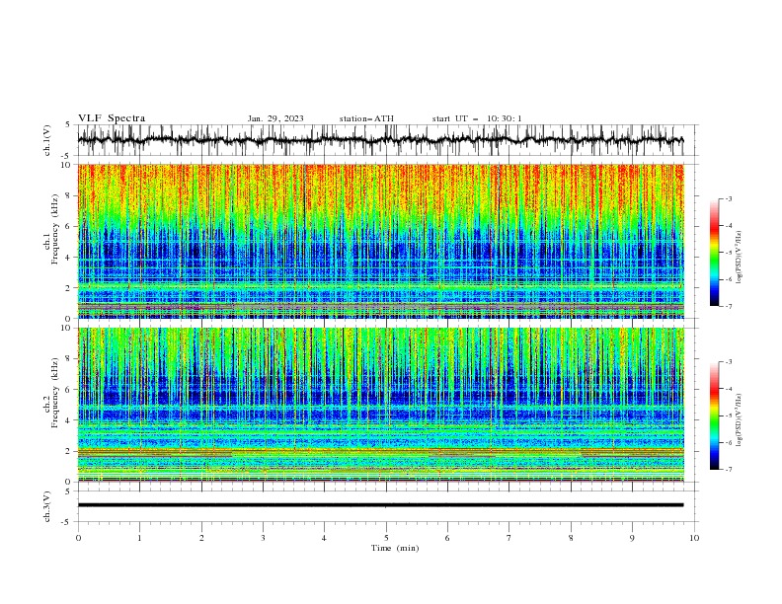Click the "station=ATH" header label

click(366, 118)
